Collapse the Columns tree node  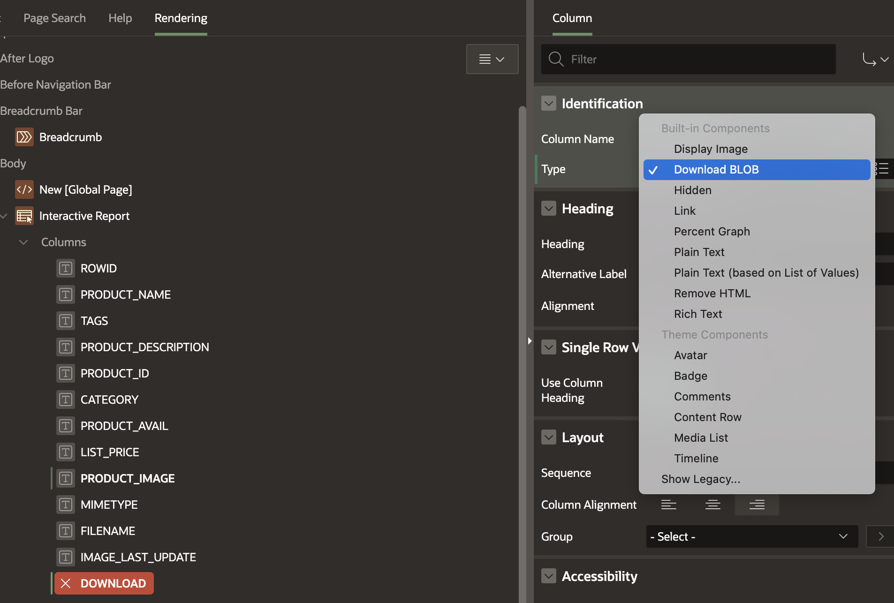tap(23, 242)
